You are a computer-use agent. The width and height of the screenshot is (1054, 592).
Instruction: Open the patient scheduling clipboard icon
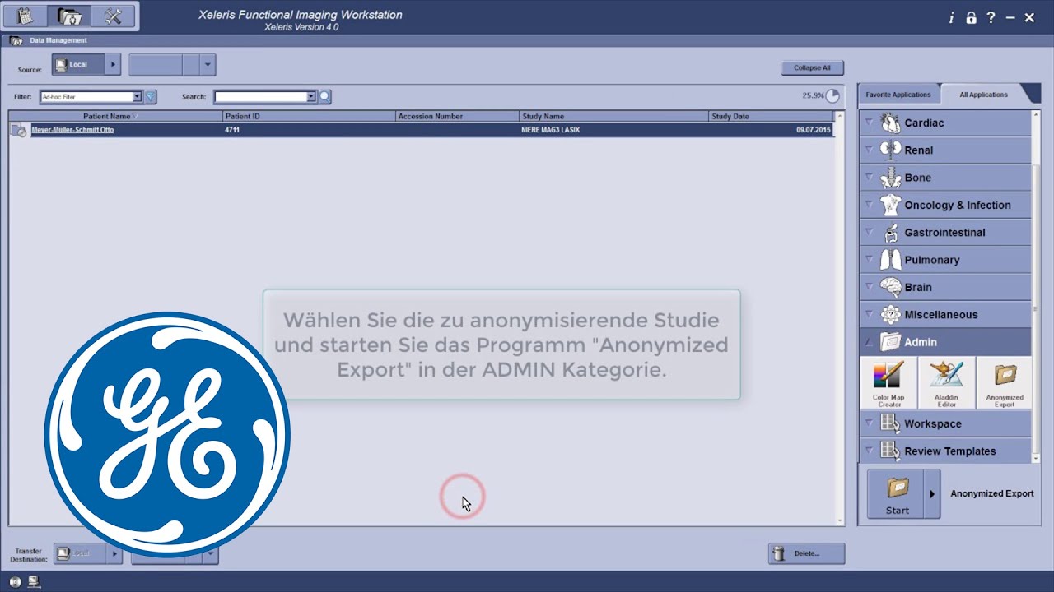coord(26,16)
